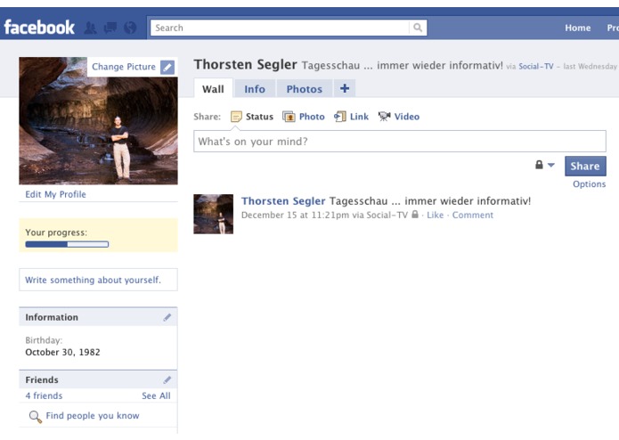This screenshot has height=440, width=619.
Task: Open Social-TV link in header status
Action: pyautogui.click(x=535, y=66)
